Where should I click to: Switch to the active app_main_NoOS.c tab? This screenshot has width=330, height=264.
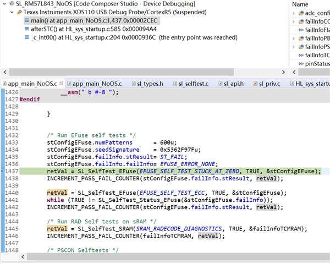click(x=32, y=84)
